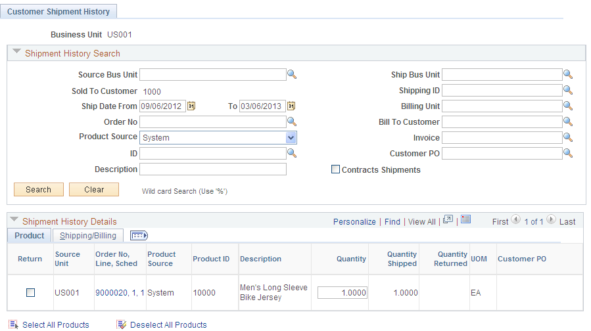Click the Search button
The image size is (591, 331).
click(x=38, y=189)
